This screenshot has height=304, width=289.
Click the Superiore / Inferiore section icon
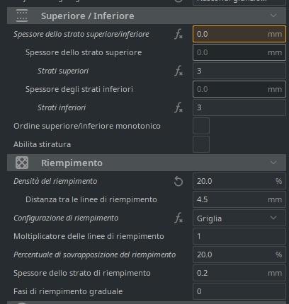click(22, 16)
